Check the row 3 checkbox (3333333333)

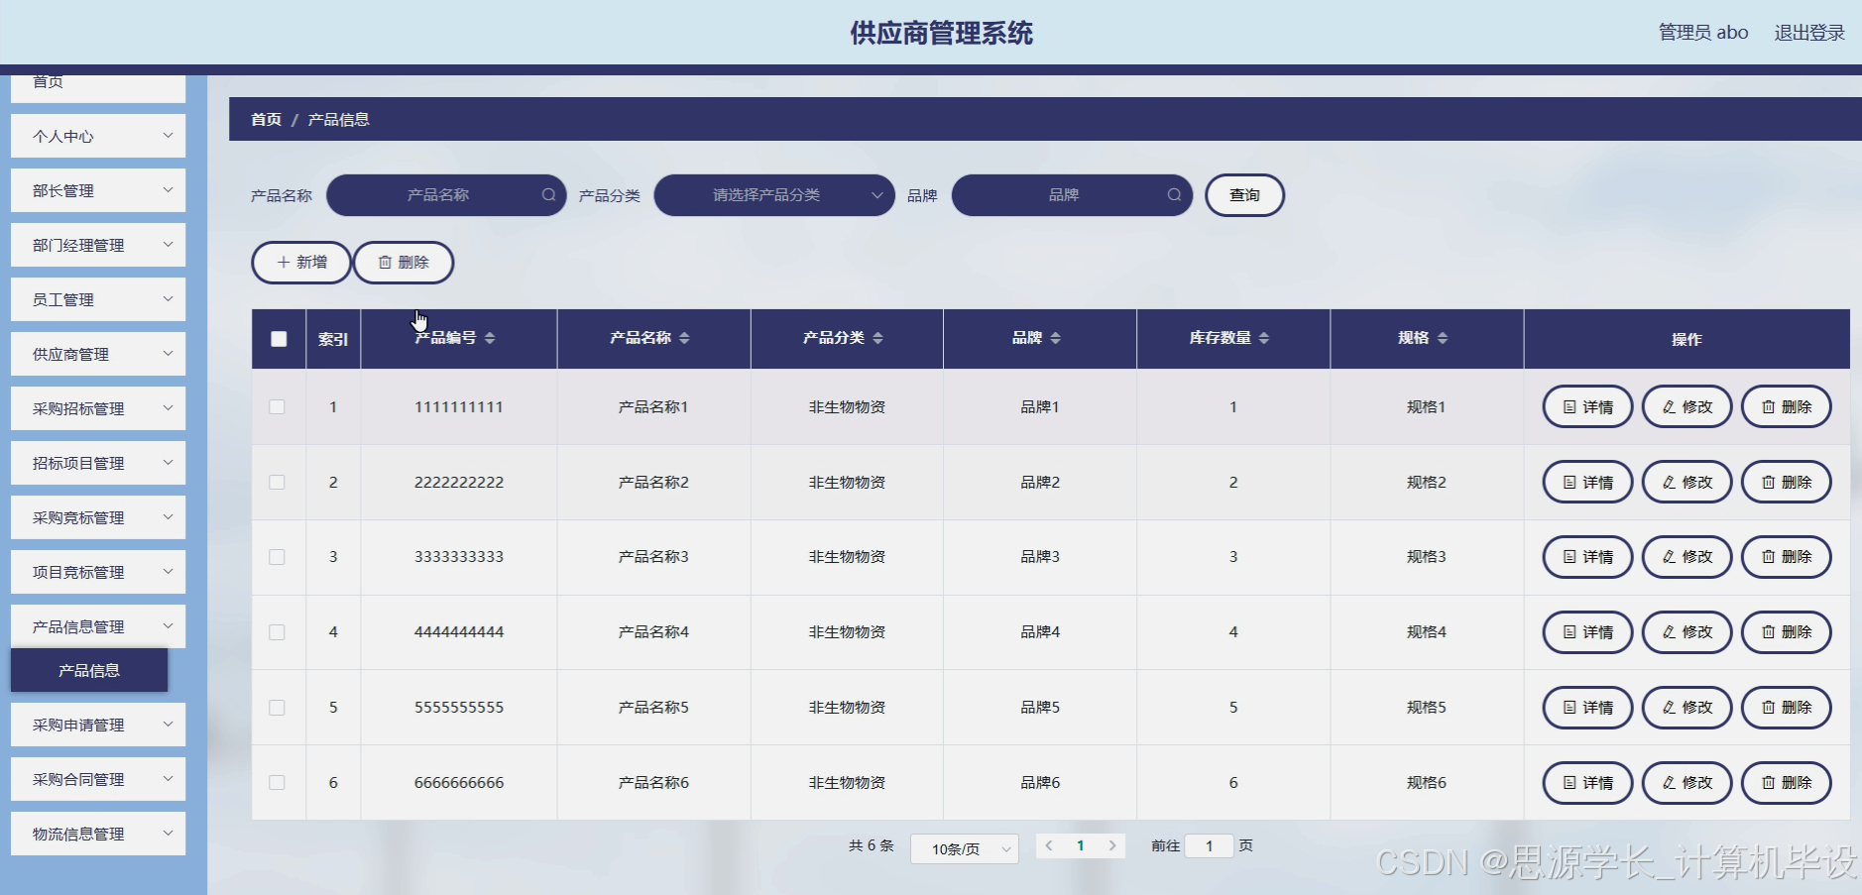pyautogui.click(x=277, y=557)
